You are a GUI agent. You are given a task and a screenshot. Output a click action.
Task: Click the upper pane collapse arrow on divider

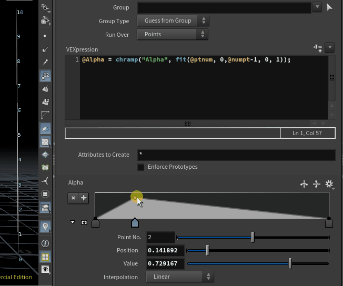[x=54, y=144]
